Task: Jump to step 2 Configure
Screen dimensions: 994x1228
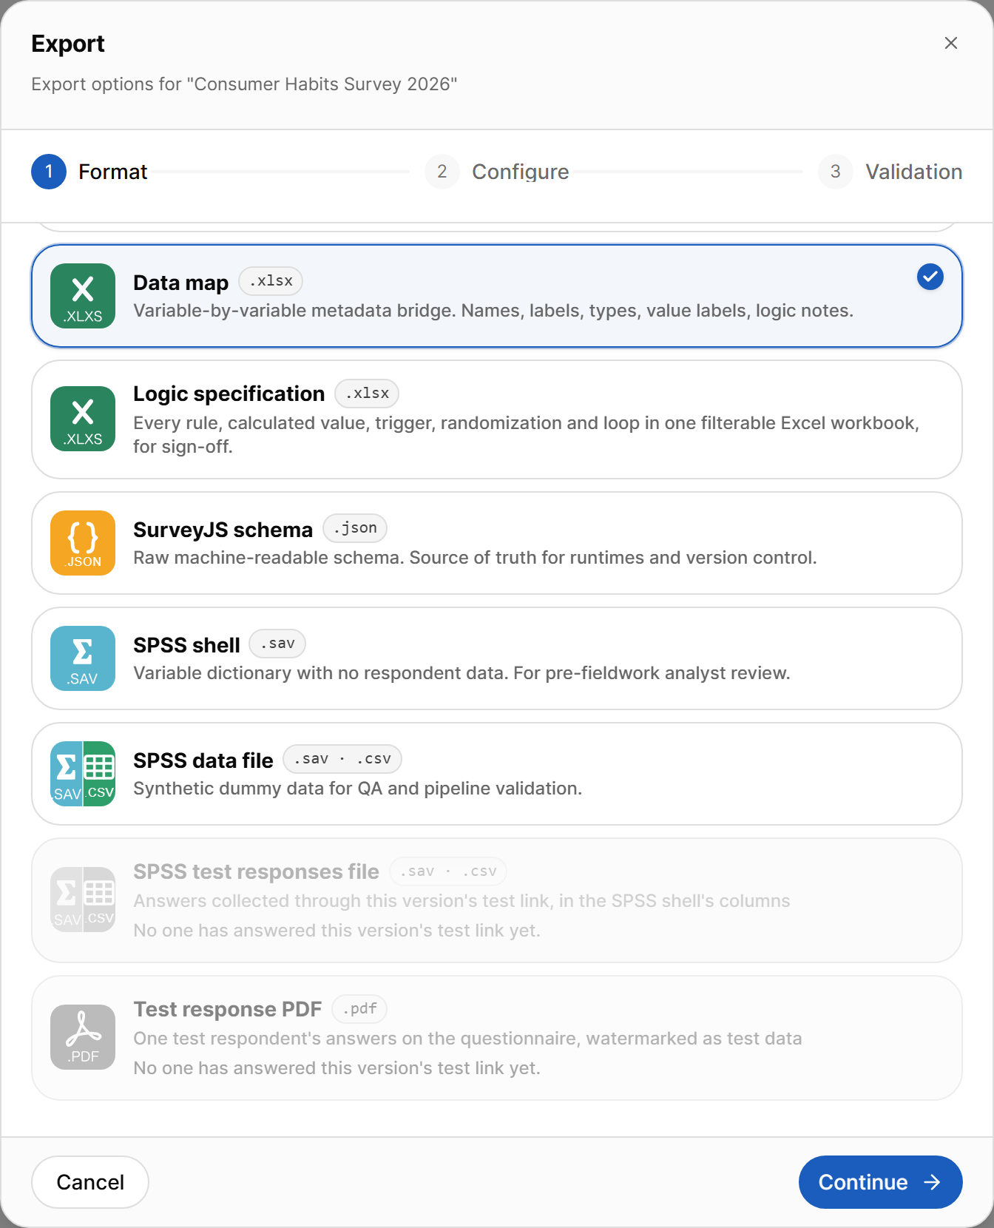Action: click(x=497, y=172)
